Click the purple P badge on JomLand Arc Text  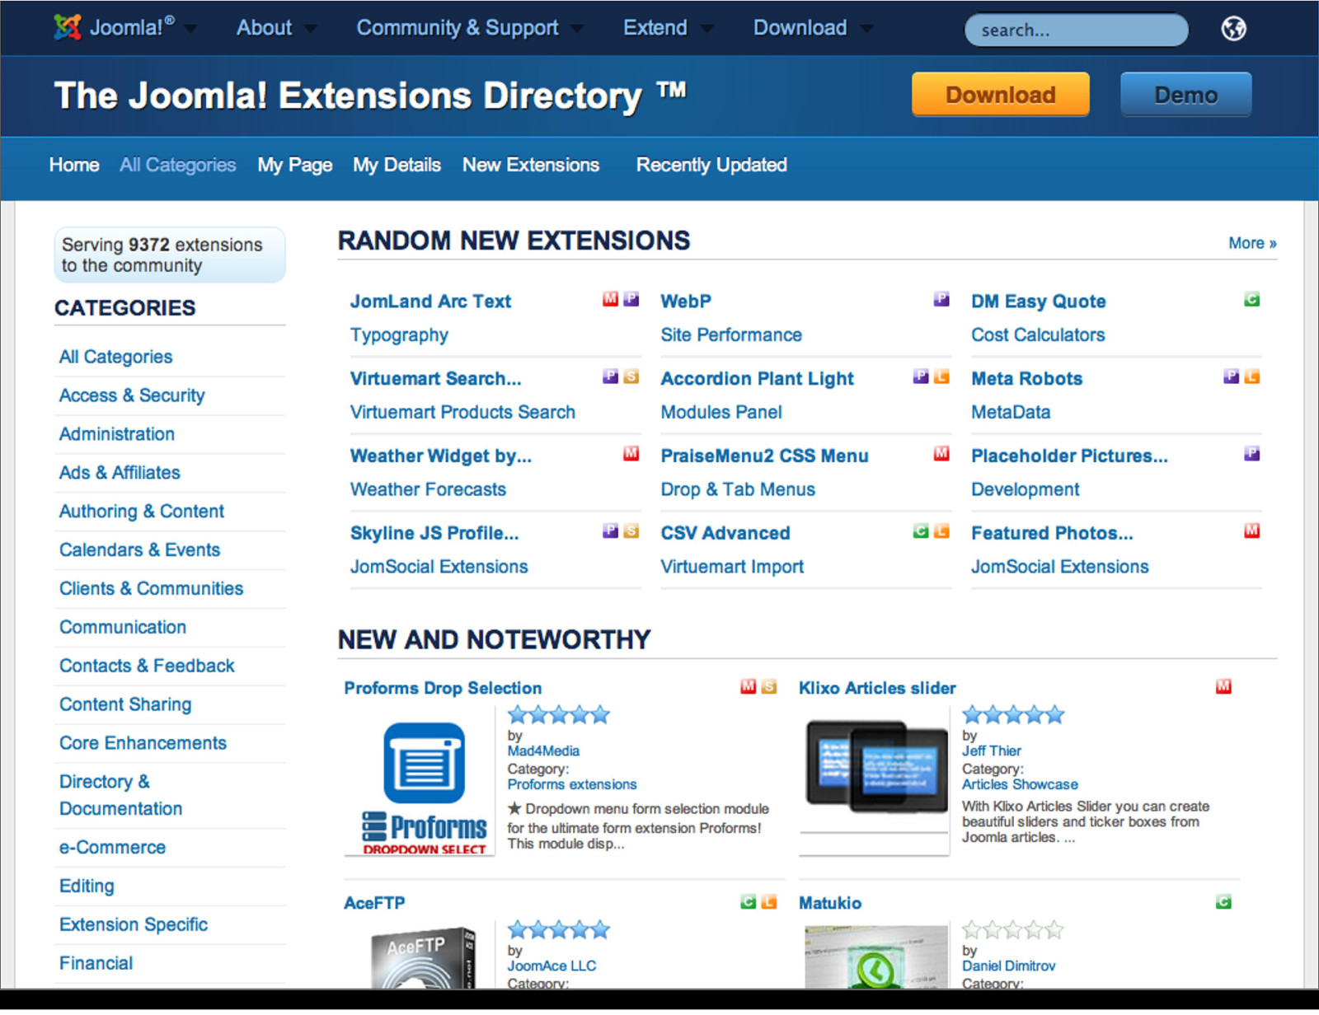point(631,299)
